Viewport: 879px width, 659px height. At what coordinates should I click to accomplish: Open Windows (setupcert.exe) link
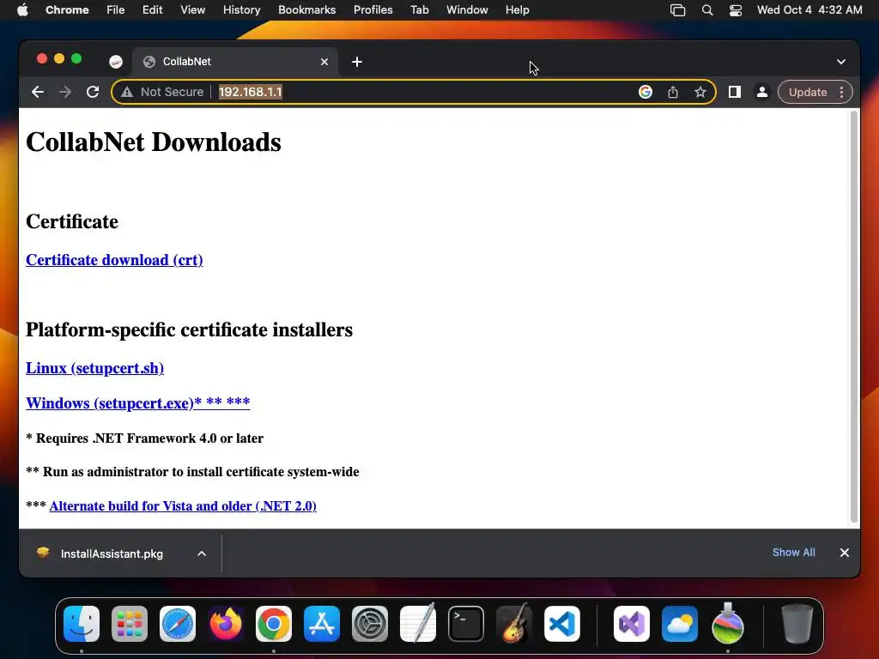tap(138, 403)
